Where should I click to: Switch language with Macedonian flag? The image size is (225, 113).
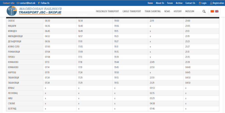212,12
